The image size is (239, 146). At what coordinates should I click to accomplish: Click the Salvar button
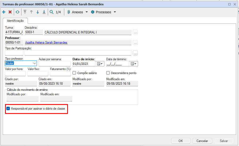(224, 141)
